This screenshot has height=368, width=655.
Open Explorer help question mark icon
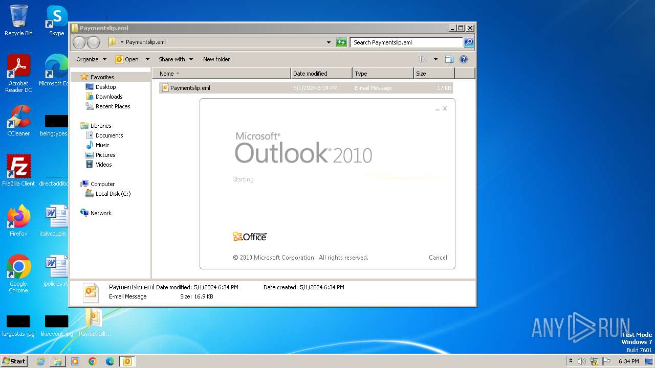point(464,59)
